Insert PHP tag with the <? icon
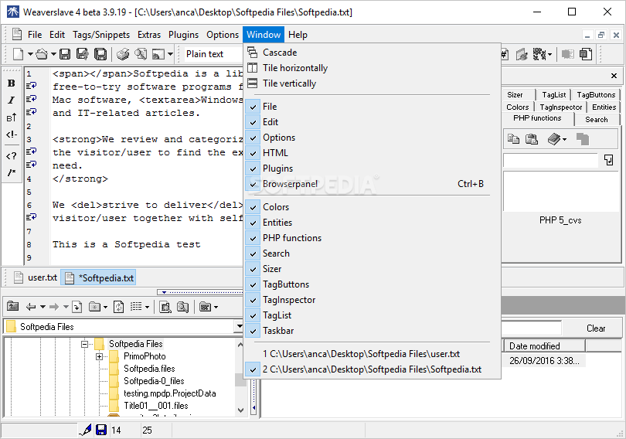 [x=11, y=155]
